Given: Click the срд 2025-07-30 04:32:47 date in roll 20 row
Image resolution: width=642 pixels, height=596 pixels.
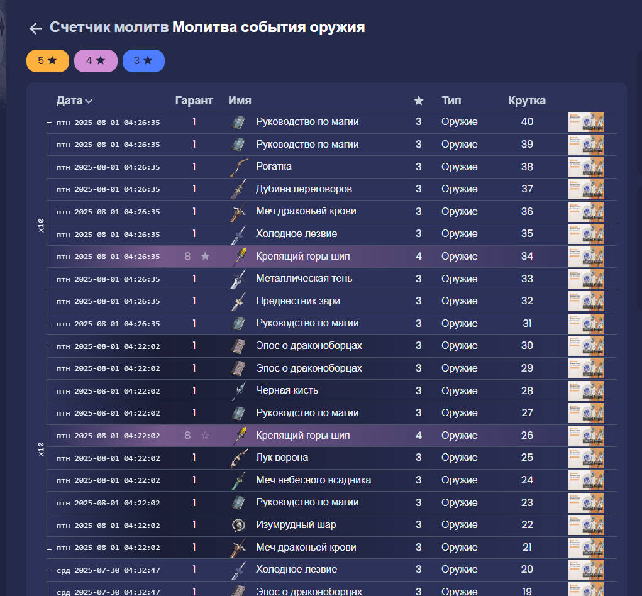Looking at the screenshot, I should pyautogui.click(x=108, y=570).
